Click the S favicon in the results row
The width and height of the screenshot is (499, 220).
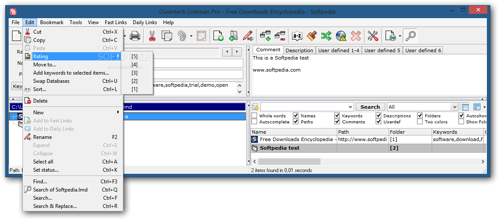[254, 139]
